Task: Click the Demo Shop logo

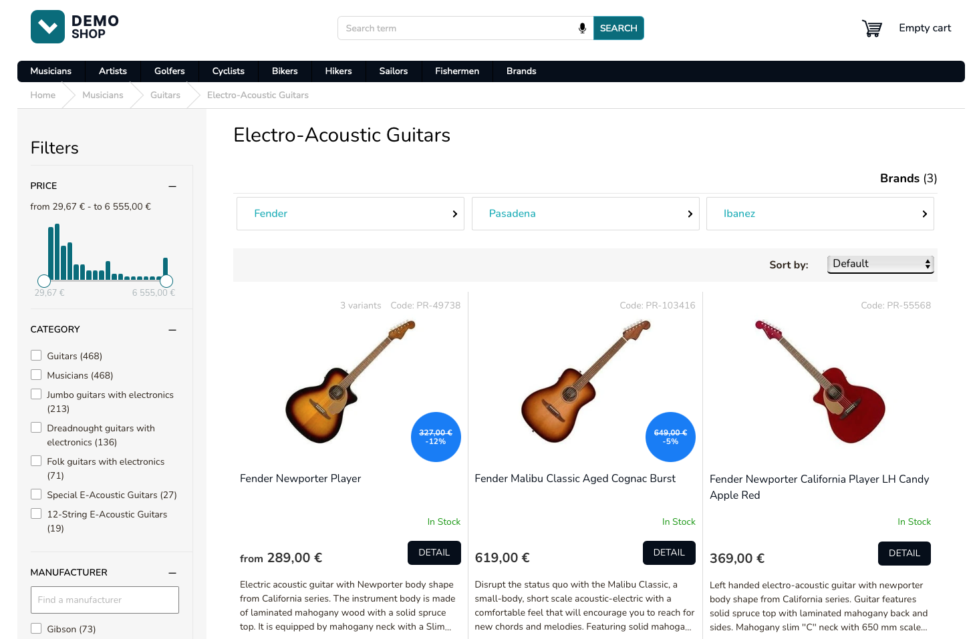Action: tap(74, 27)
